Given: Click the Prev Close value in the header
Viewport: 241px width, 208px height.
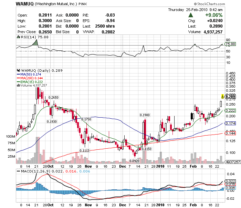Looking at the screenshot, I should pyautogui.click(x=45, y=32).
